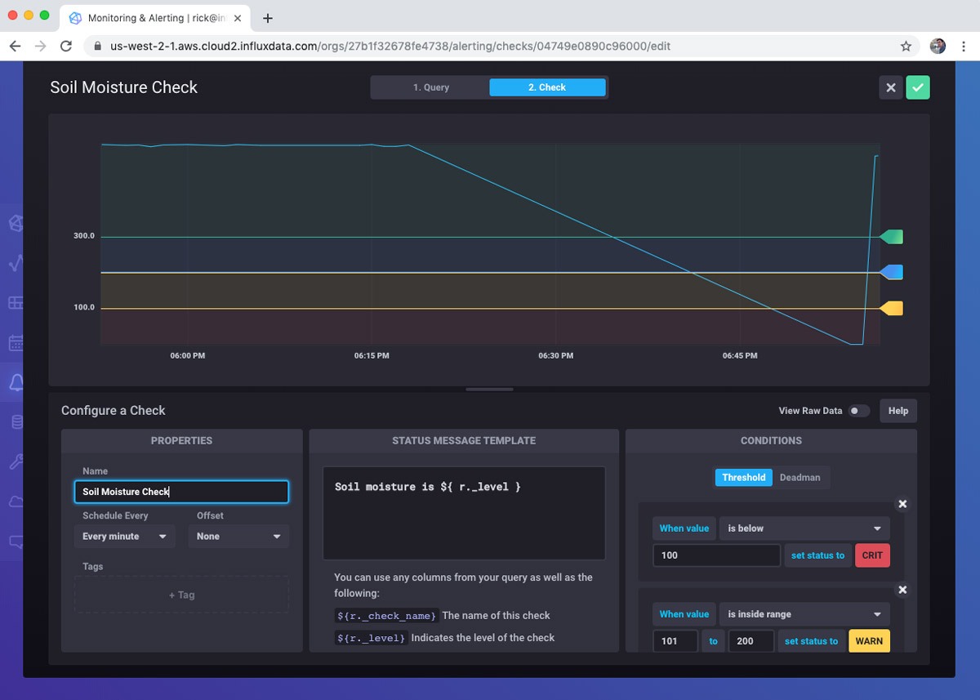Bookmark this page with the star icon
The width and height of the screenshot is (980, 700).
point(906,47)
